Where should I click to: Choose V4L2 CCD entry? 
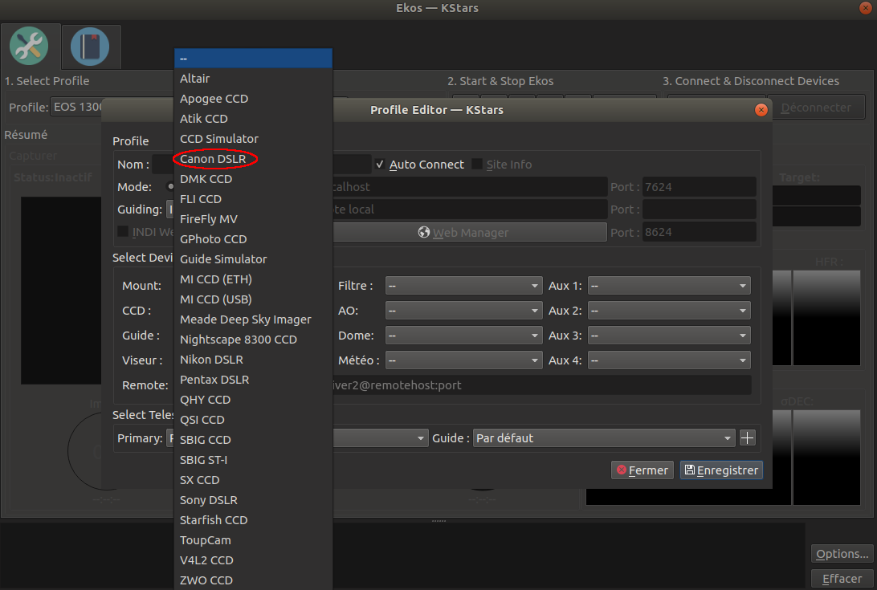253,560
